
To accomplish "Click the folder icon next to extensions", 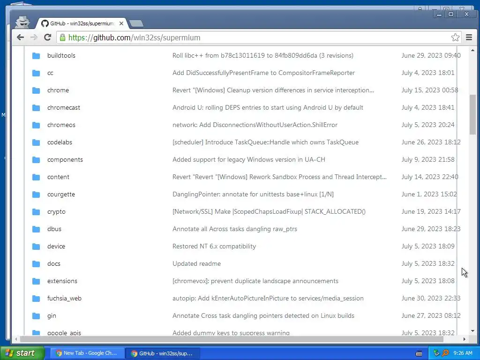I will pos(36,281).
